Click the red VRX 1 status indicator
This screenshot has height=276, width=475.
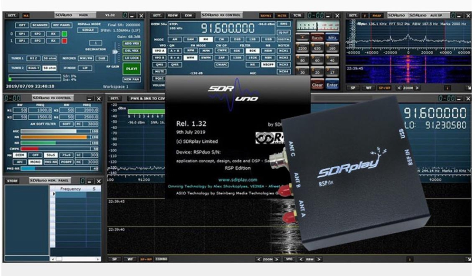[65, 41]
